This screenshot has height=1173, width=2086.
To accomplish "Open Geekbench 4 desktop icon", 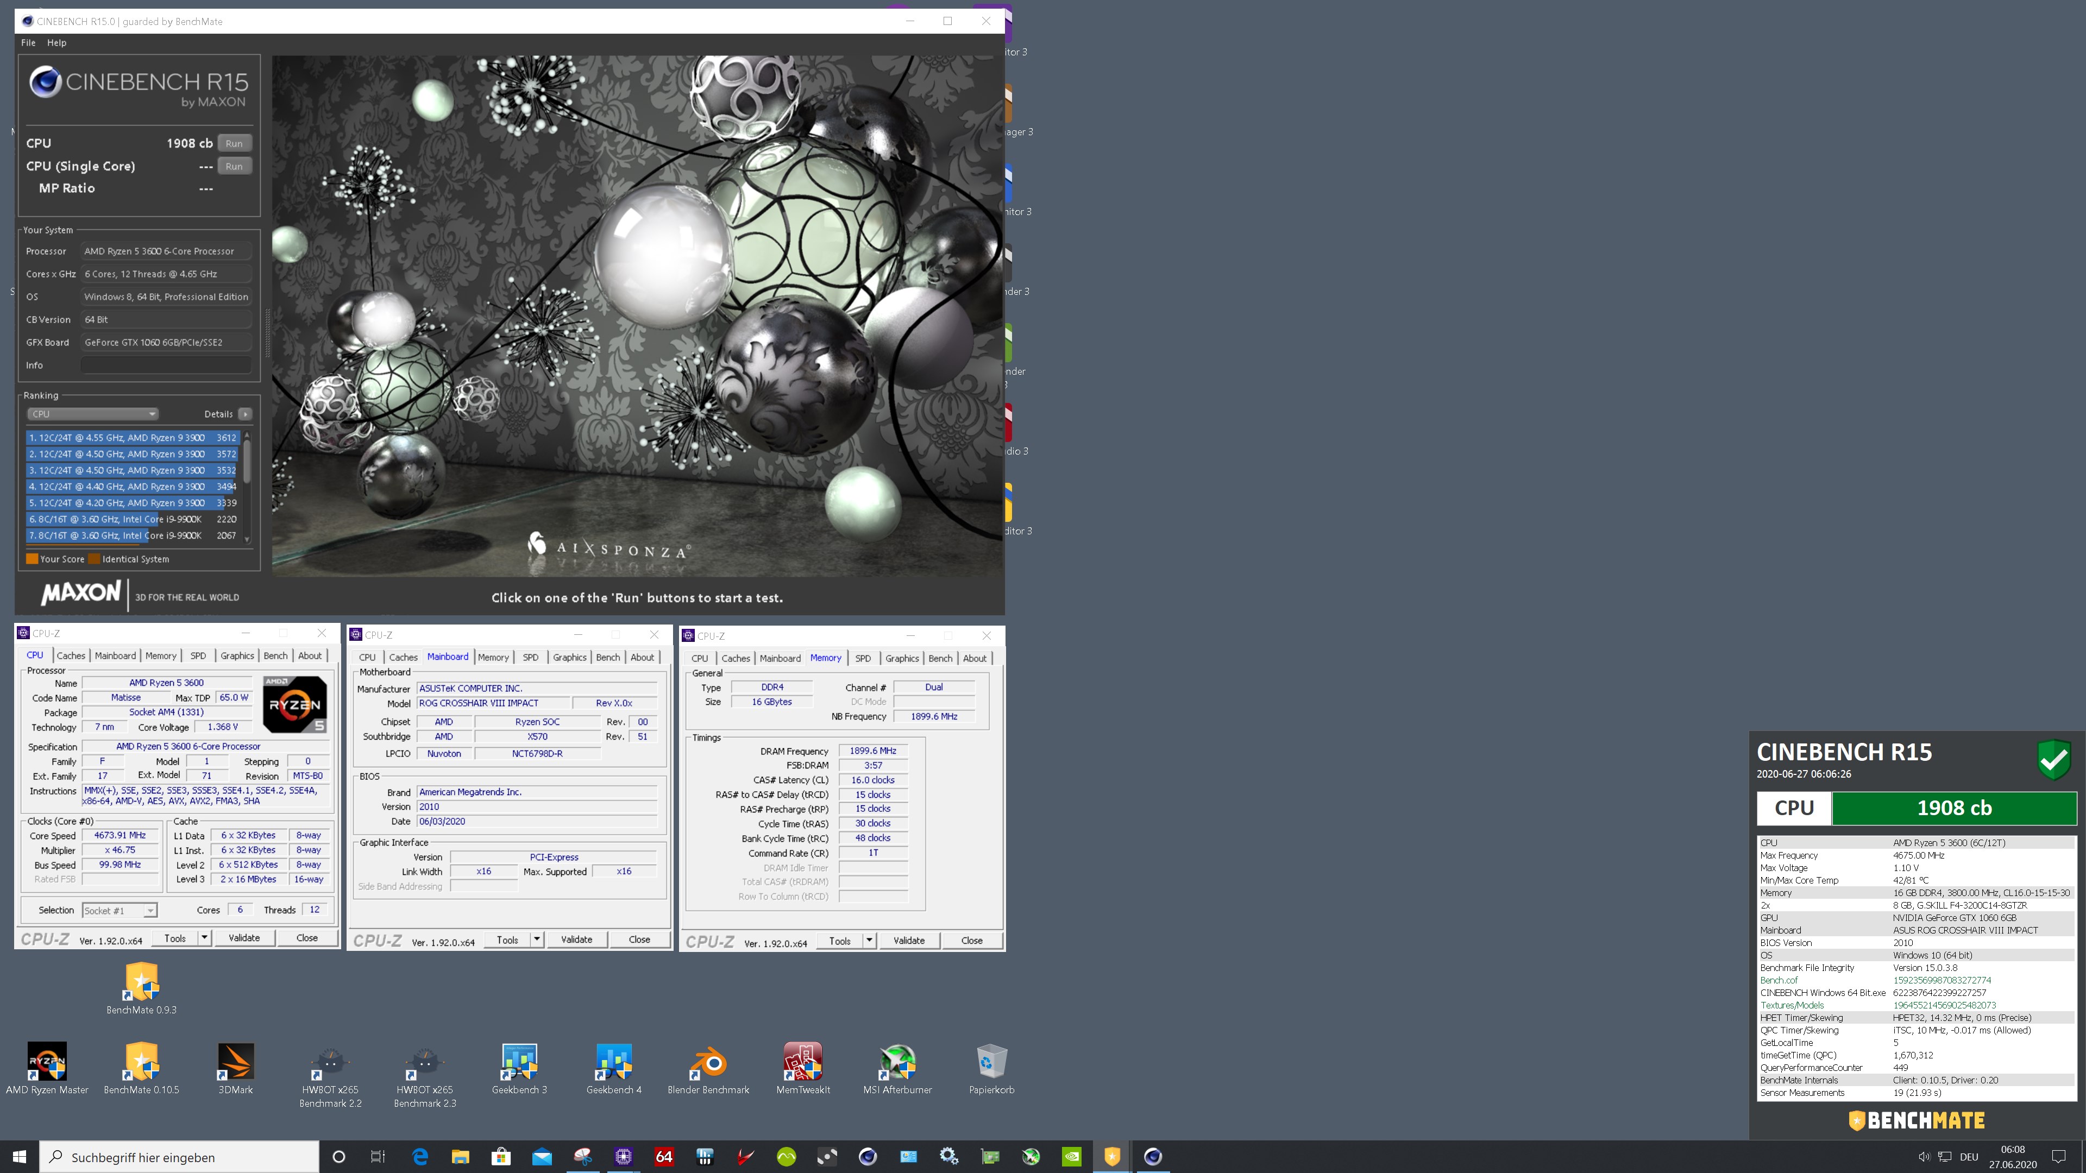I will coord(614,1069).
